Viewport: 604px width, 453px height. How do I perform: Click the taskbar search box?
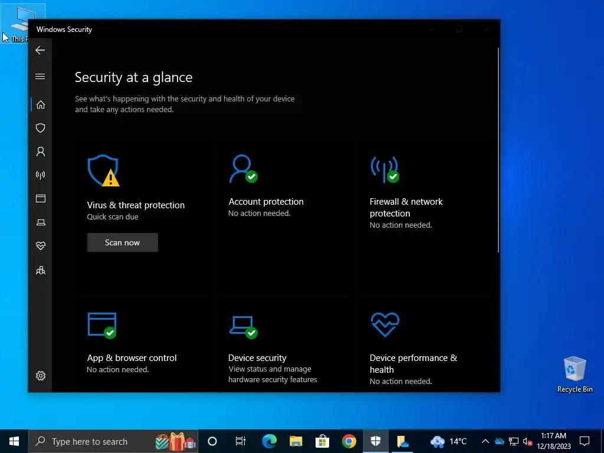(113, 441)
